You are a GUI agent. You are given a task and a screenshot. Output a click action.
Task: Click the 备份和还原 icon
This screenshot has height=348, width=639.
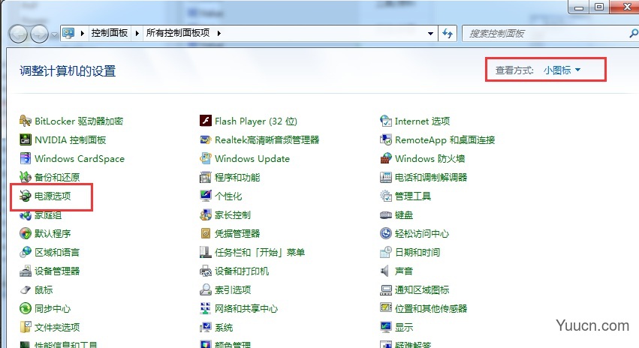[26, 177]
